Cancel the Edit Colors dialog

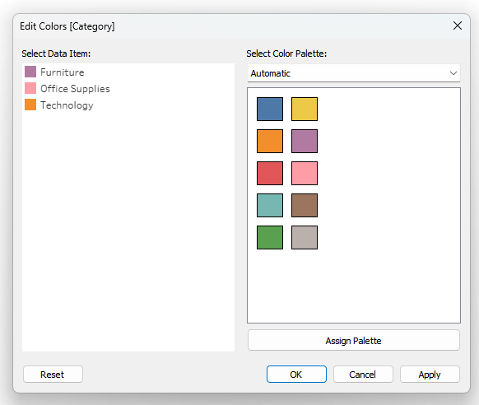coord(363,375)
